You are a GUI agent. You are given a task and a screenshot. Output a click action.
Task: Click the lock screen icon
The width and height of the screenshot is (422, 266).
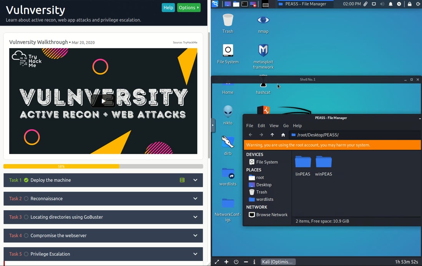(x=409, y=4)
